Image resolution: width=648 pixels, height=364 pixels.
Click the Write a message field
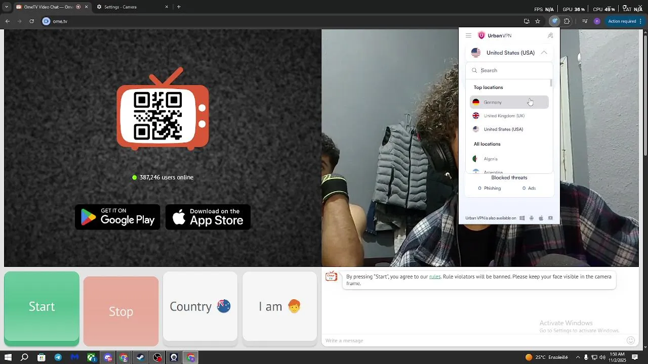click(x=473, y=341)
